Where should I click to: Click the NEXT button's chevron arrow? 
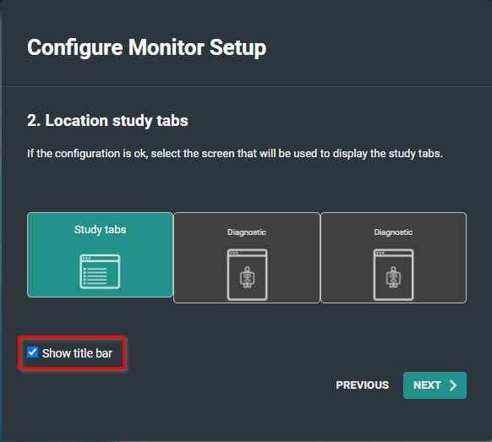pos(453,385)
